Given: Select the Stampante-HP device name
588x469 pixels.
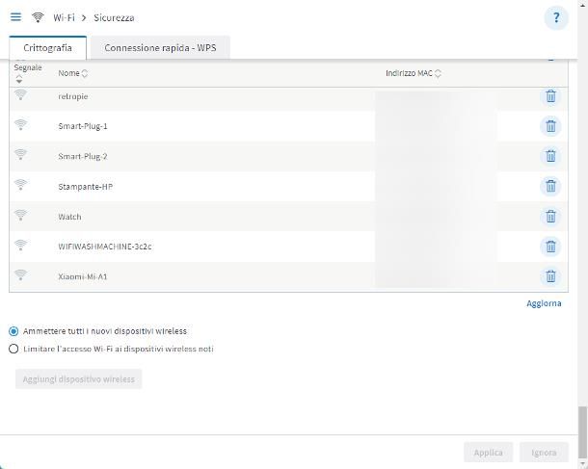Looking at the screenshot, I should coord(86,187).
